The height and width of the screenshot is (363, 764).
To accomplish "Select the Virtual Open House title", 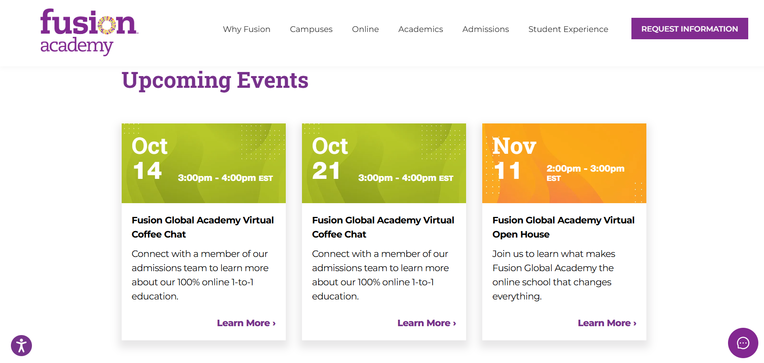I will coord(563,227).
